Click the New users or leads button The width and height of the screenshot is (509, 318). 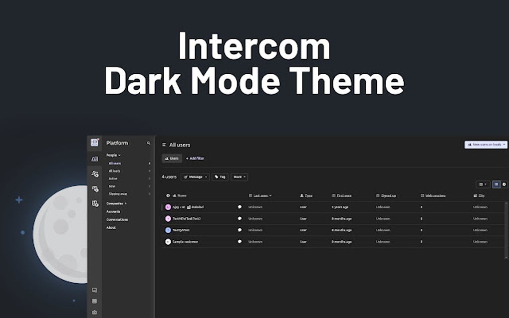(485, 144)
